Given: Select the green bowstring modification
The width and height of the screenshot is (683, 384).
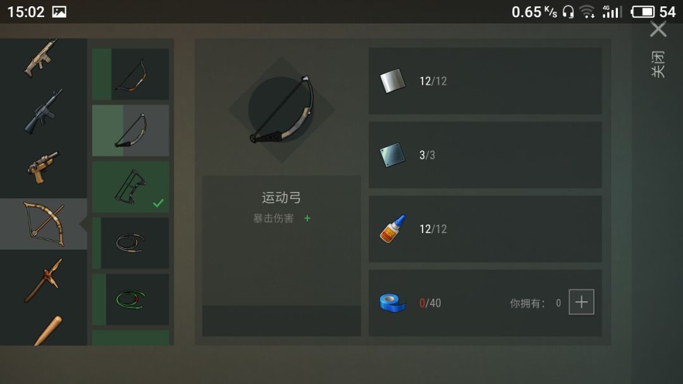Looking at the screenshot, I should pyautogui.click(x=131, y=299).
